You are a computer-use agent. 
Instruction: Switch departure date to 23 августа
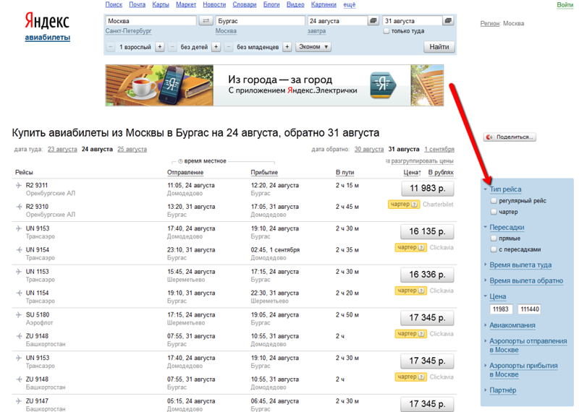[x=62, y=149]
